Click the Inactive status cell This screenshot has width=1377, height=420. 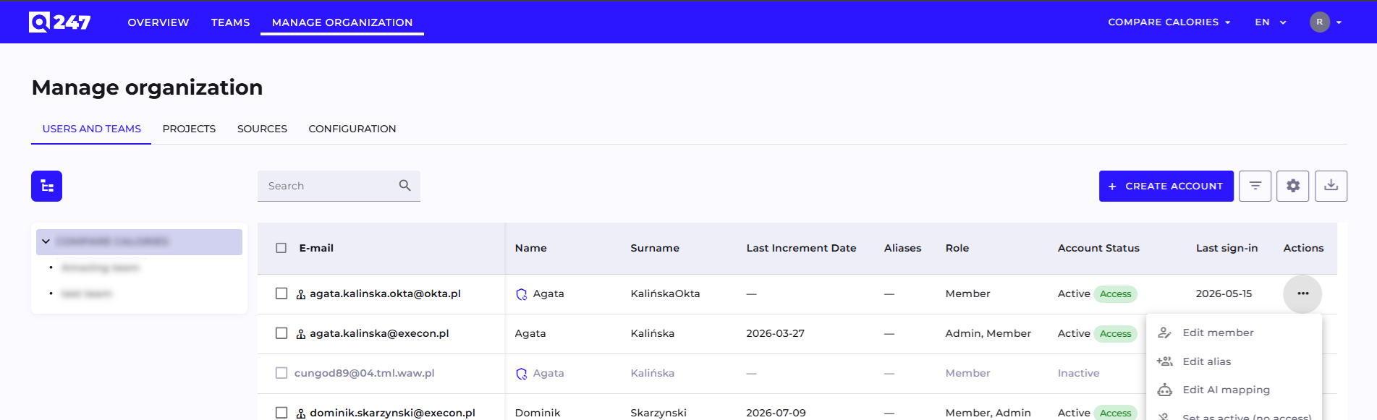point(1078,373)
